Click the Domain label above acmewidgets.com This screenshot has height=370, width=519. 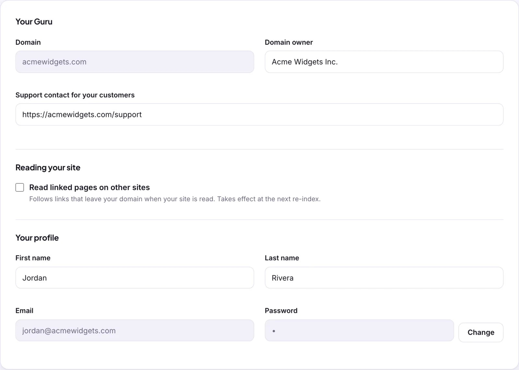click(x=28, y=42)
